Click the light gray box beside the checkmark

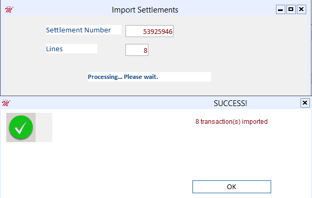[x=44, y=127]
